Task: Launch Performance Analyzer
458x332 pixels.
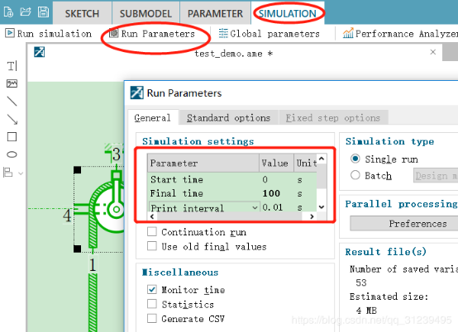Action: (400, 34)
